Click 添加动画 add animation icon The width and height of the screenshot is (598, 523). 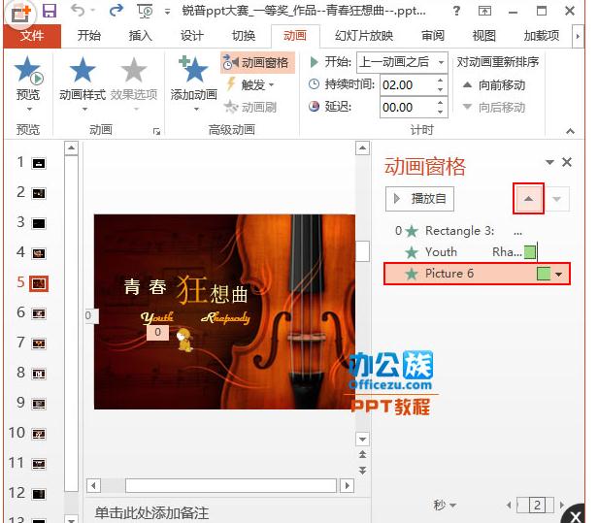(194, 70)
